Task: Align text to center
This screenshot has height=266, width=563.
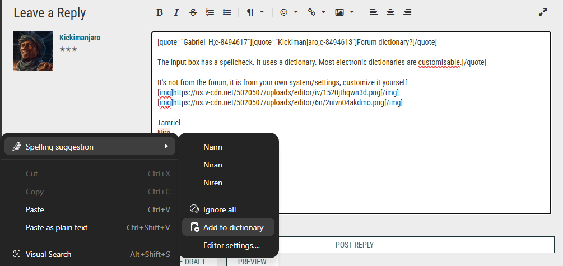Action: 390,12
